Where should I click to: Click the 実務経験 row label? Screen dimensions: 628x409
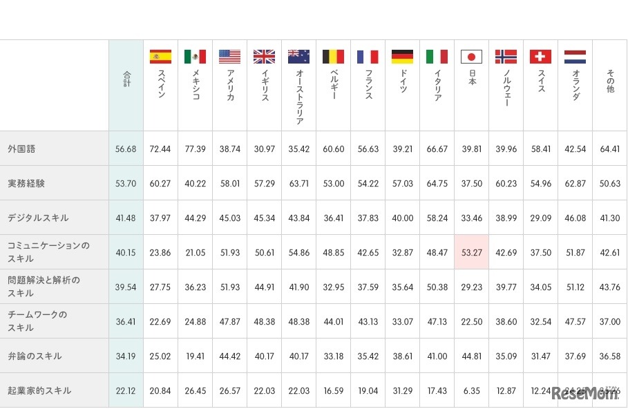click(26, 183)
